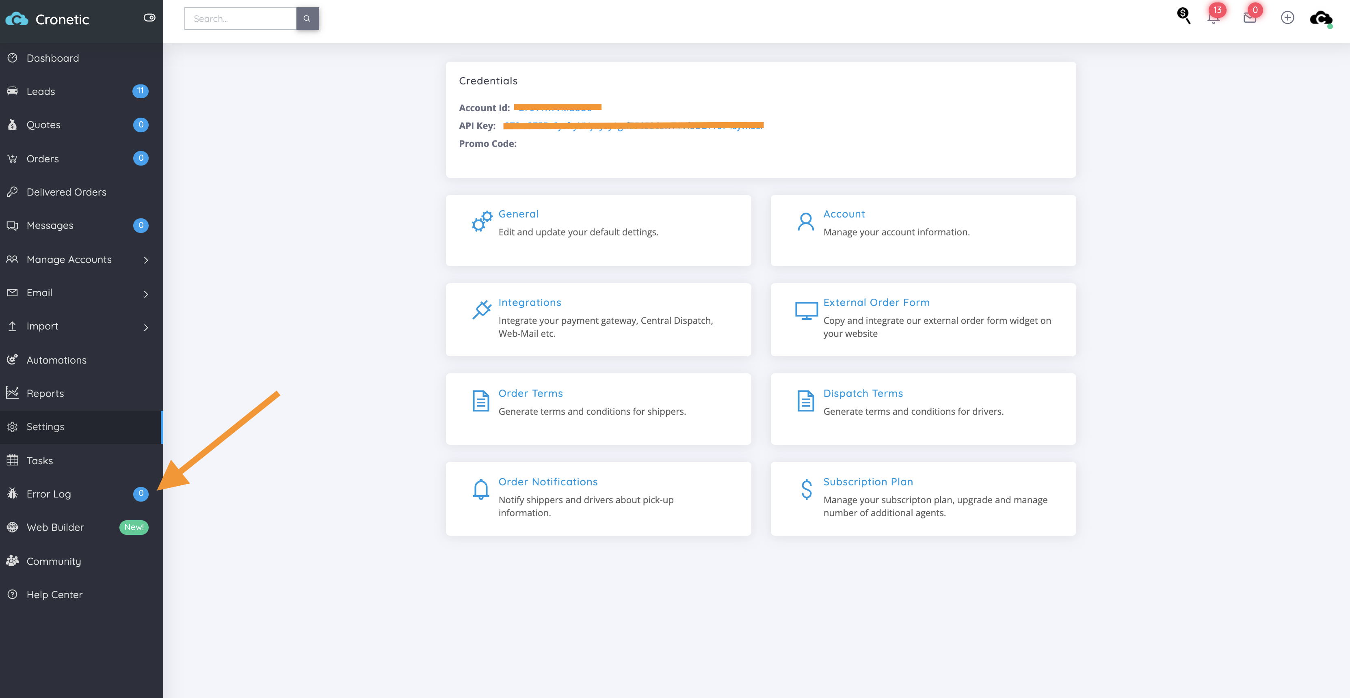The height and width of the screenshot is (698, 1350).
Task: Open the Subscription Plan link
Action: (x=868, y=482)
